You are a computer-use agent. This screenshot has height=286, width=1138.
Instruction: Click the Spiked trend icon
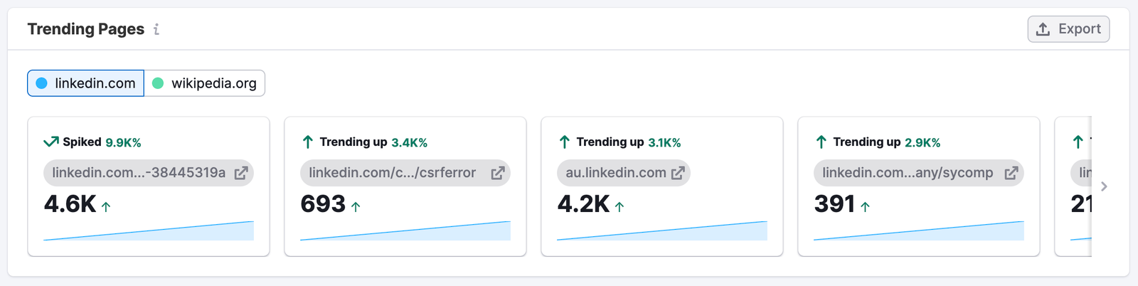click(51, 142)
